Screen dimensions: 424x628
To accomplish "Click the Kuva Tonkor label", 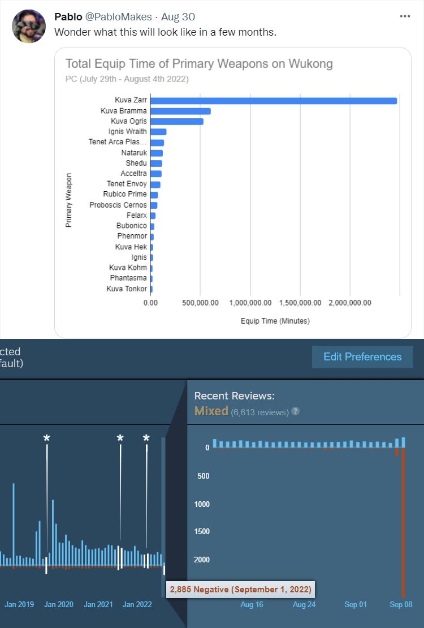I will pos(127,289).
